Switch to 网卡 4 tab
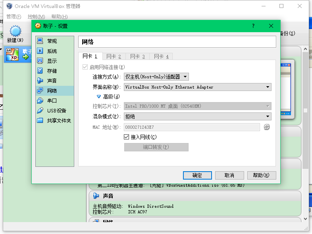Image resolution: width=312 pixels, height=234 pixels. tap(161, 56)
